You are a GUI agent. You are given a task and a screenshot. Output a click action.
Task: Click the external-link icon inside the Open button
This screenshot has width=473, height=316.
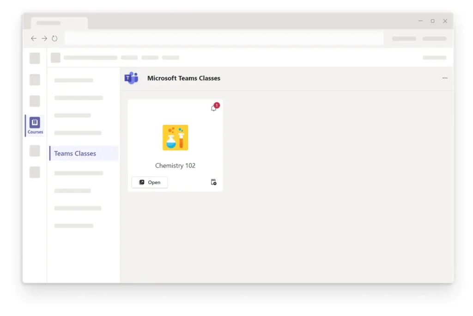click(x=142, y=182)
